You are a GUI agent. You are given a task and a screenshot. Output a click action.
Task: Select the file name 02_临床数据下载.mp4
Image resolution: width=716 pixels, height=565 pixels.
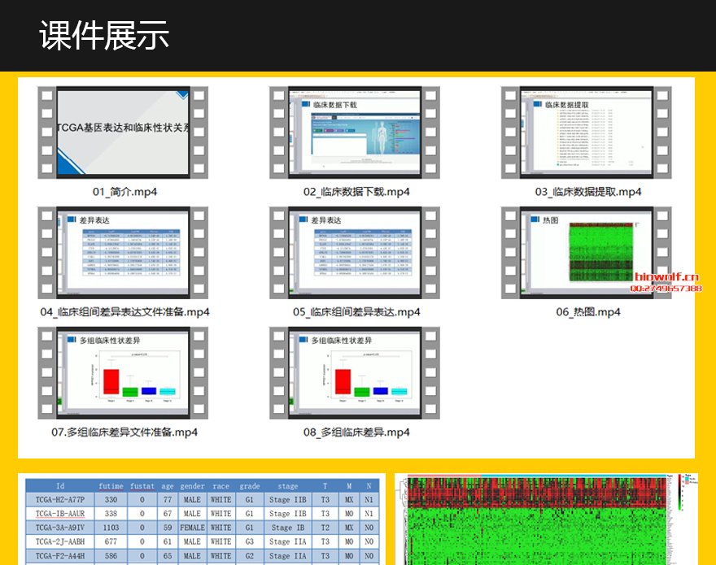[x=356, y=192]
